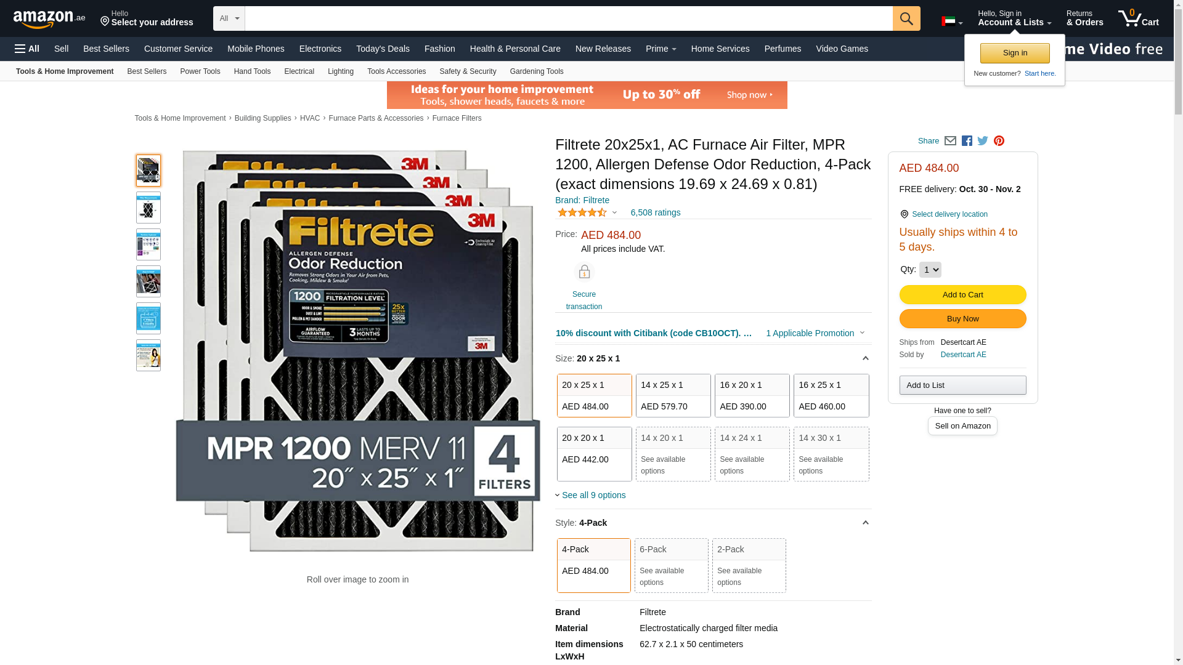Click the search magnifier button
The height and width of the screenshot is (665, 1183).
[906, 18]
